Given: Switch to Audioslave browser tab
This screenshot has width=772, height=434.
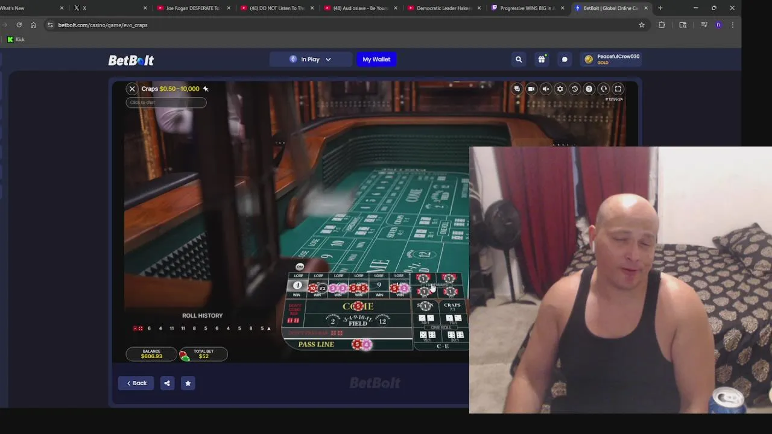Looking at the screenshot, I should tap(360, 8).
